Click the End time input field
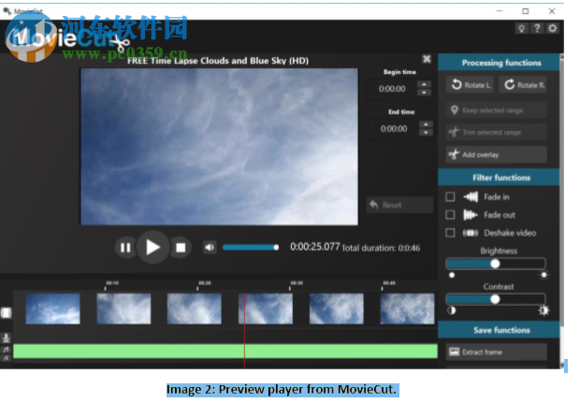 tap(394, 129)
